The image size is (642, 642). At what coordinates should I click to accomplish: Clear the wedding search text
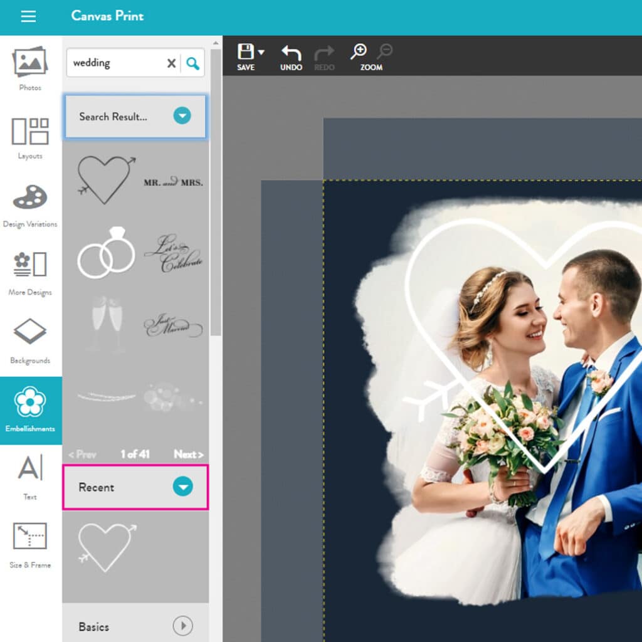coord(171,63)
